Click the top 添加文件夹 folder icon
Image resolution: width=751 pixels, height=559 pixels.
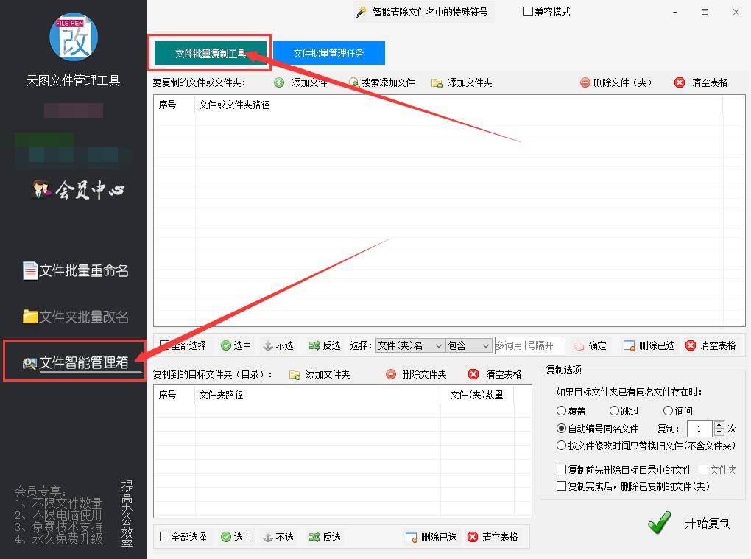click(x=437, y=83)
